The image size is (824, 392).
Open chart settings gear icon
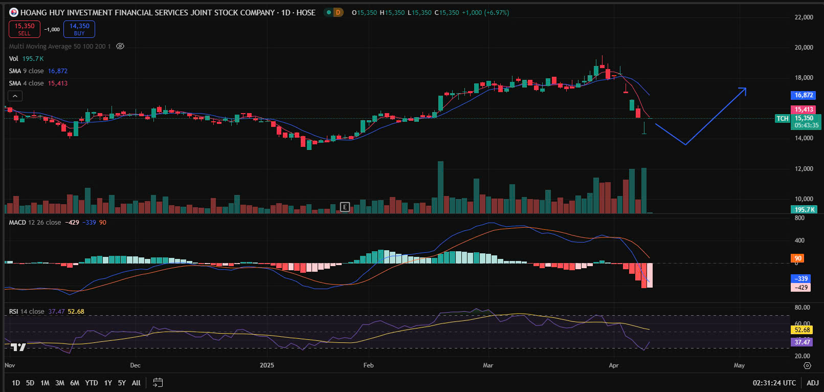(807, 365)
